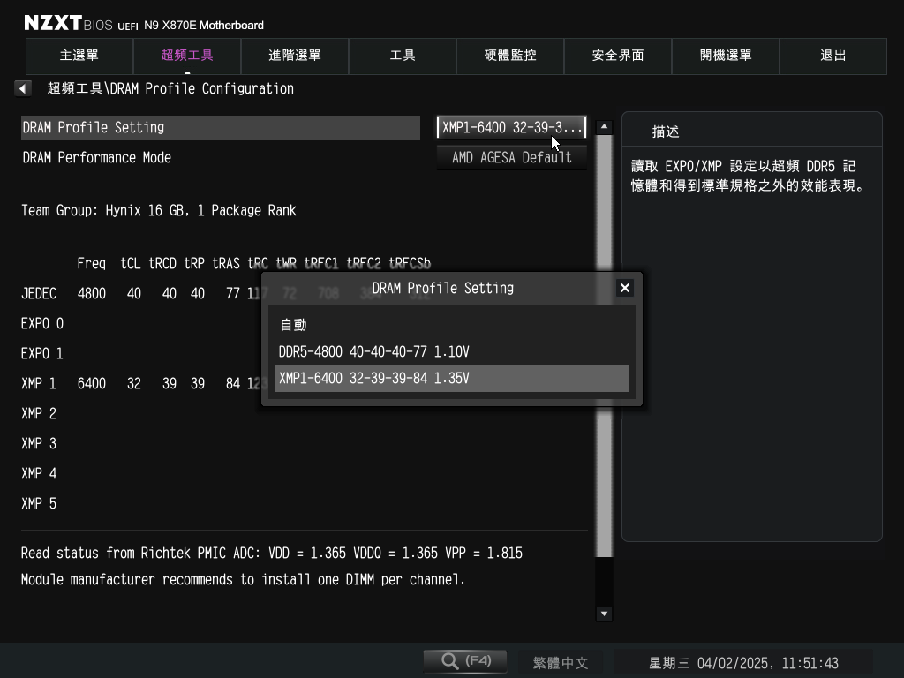This screenshot has width=904, height=678.
Task: Click the tRAS column header
Action: pos(226,263)
